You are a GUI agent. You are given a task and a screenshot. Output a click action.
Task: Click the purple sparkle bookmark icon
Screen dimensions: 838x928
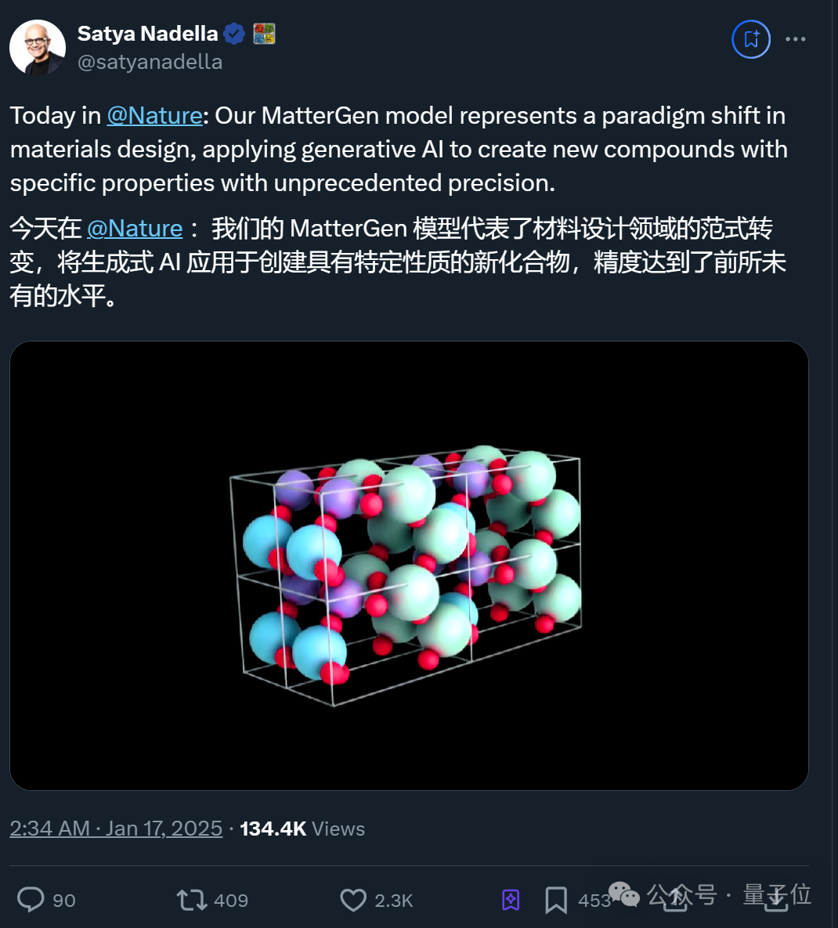[x=511, y=900]
